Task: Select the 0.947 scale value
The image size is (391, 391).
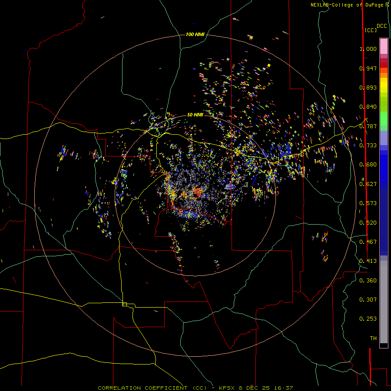Action: (368, 68)
